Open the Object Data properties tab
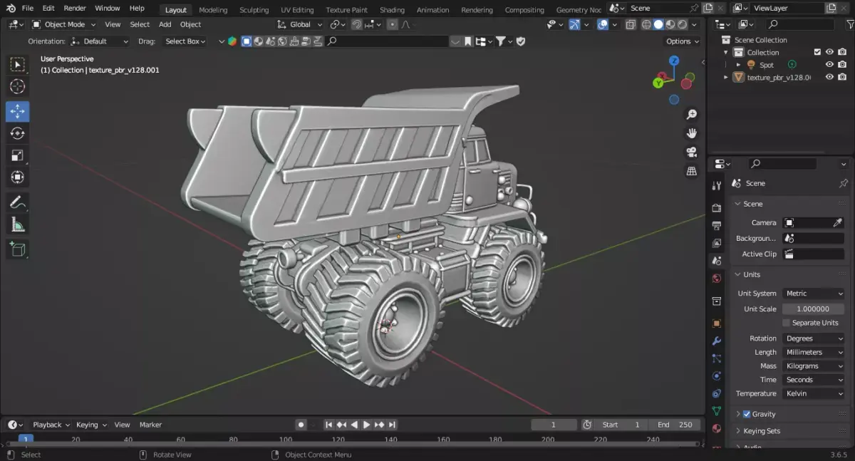Viewport: 855px width, 461px height. (717, 411)
